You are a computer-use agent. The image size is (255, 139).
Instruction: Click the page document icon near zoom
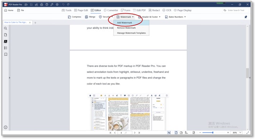pyautogui.click(x=194, y=133)
